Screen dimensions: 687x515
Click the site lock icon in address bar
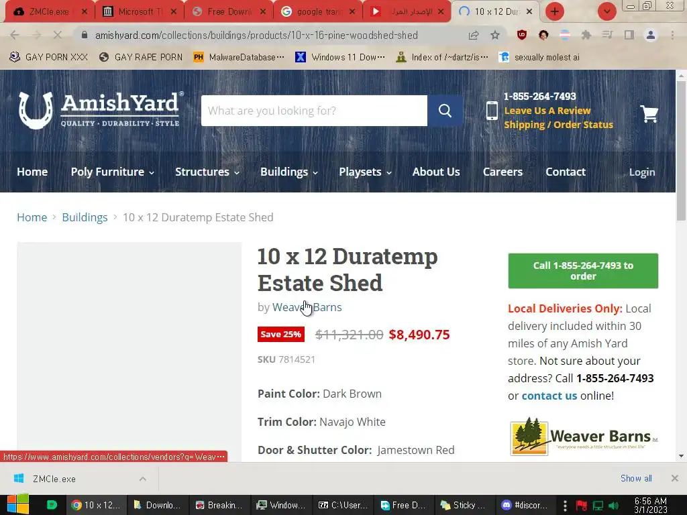click(85, 35)
